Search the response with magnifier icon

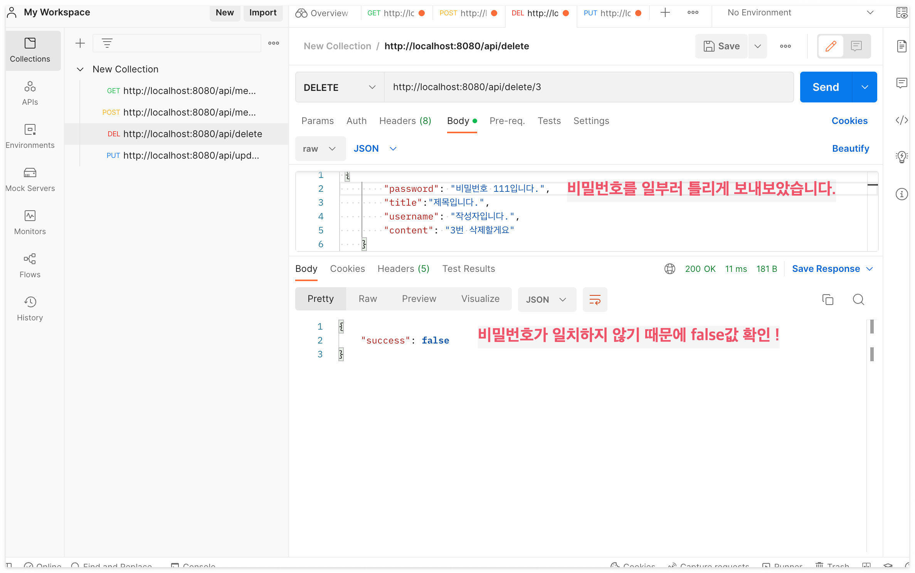point(858,299)
